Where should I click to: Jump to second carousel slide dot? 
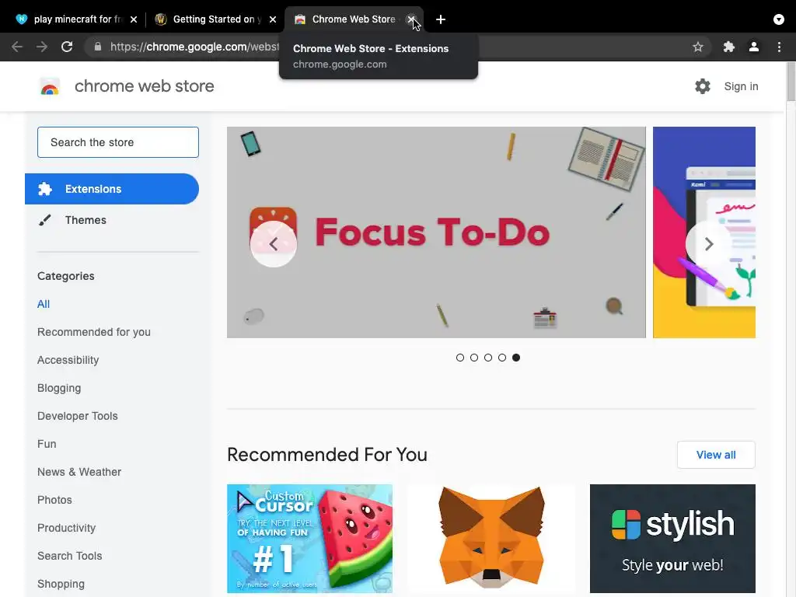(474, 358)
